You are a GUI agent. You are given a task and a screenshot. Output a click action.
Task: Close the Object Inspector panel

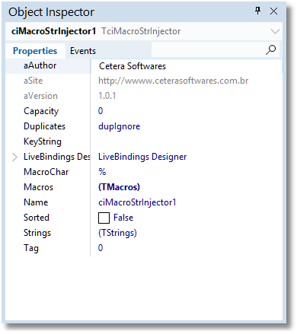(273, 11)
